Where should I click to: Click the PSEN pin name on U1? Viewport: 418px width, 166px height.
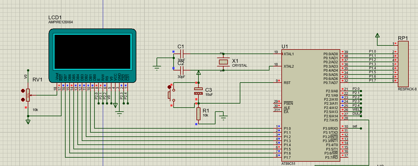click(x=288, y=103)
